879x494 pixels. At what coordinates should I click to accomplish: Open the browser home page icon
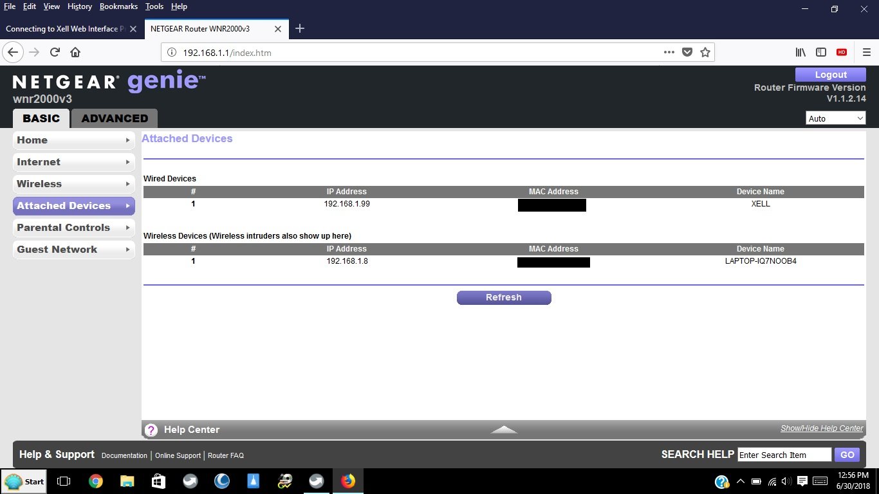[x=75, y=52]
